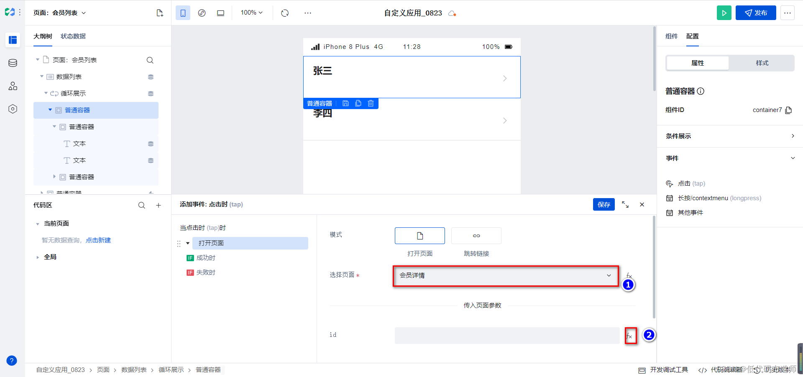The height and width of the screenshot is (377, 803).
Task: Copy the component ID container7
Action: click(788, 110)
